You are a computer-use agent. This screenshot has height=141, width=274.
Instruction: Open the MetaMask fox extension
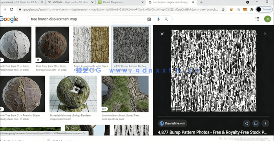(245, 9)
